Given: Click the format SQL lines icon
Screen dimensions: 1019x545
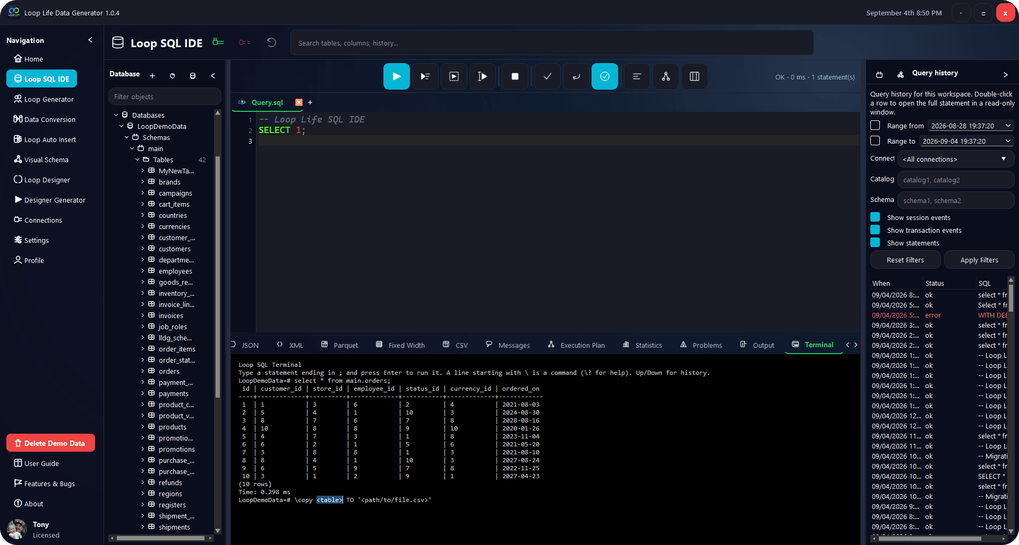Looking at the screenshot, I should tap(637, 76).
